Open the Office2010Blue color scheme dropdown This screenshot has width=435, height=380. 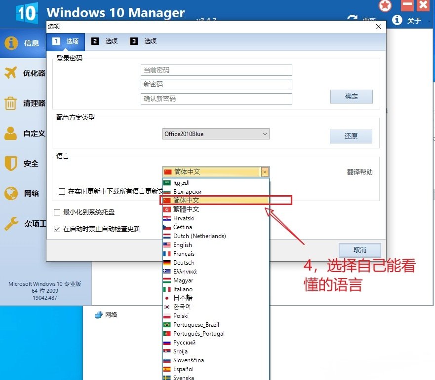[x=216, y=134]
